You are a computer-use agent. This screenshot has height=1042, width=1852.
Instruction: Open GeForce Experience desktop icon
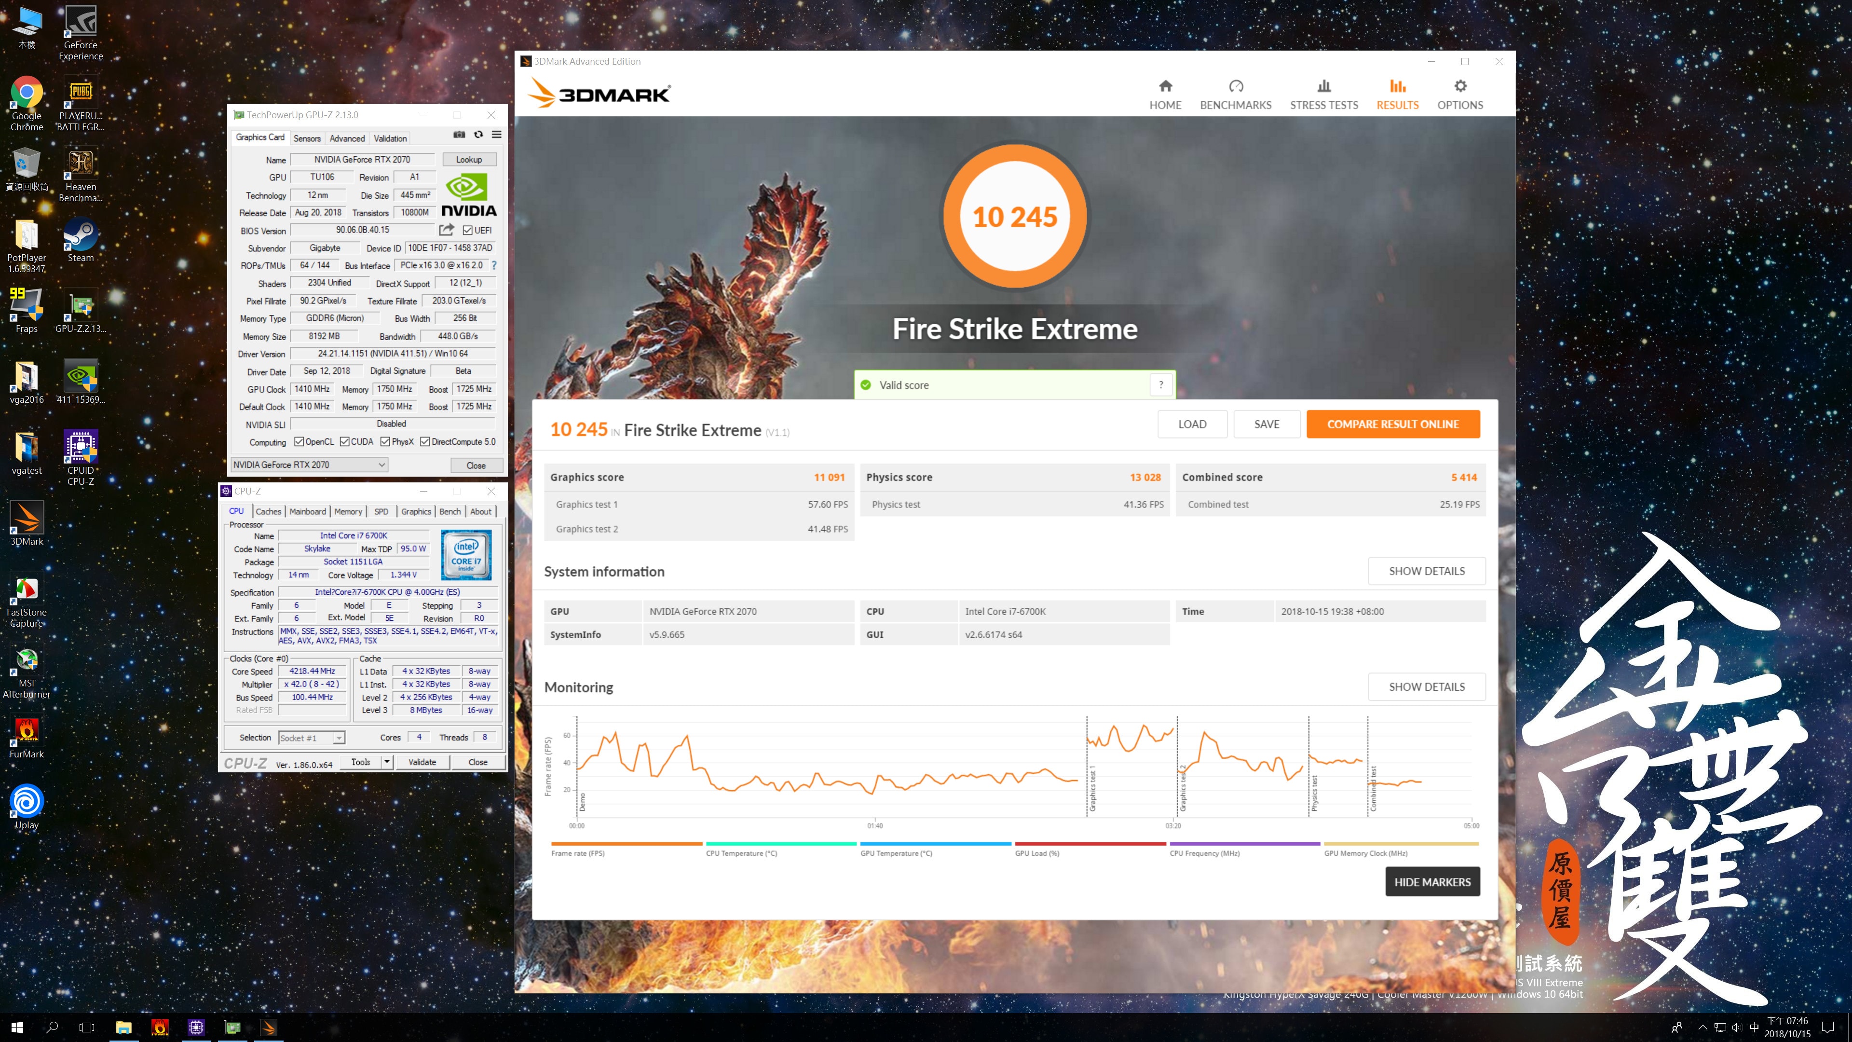click(x=81, y=33)
